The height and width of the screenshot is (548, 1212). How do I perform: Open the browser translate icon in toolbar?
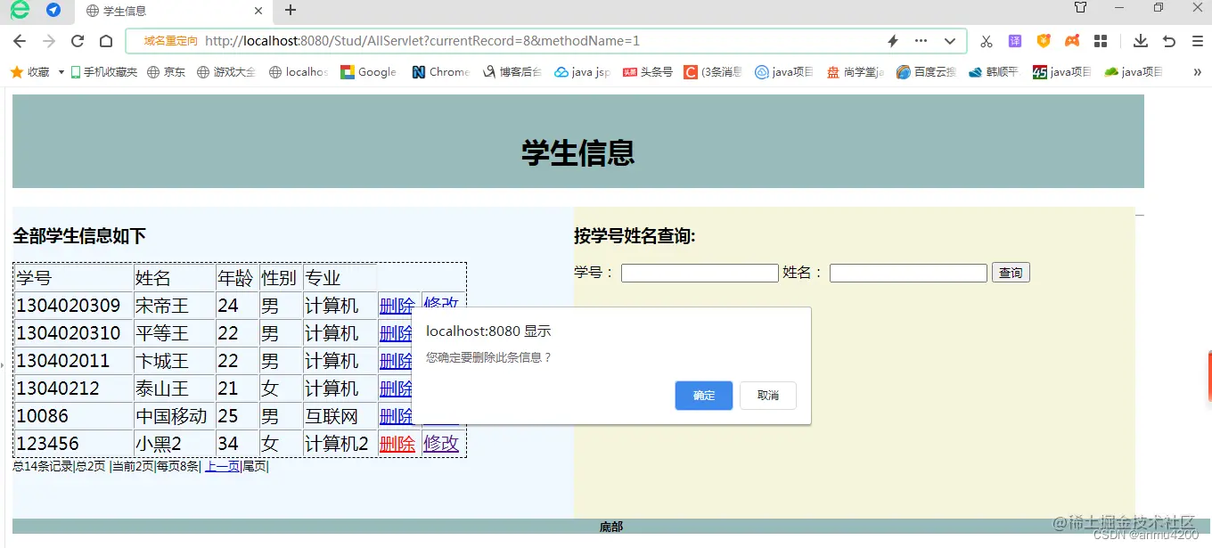click(x=1014, y=41)
